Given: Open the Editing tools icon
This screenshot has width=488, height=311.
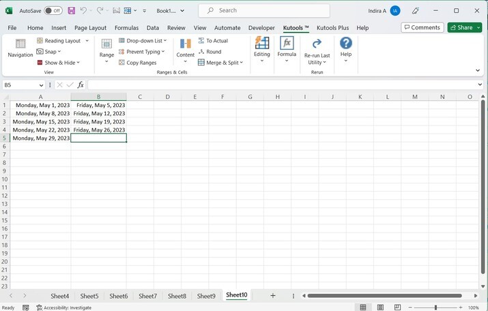Looking at the screenshot, I should pos(262,43).
